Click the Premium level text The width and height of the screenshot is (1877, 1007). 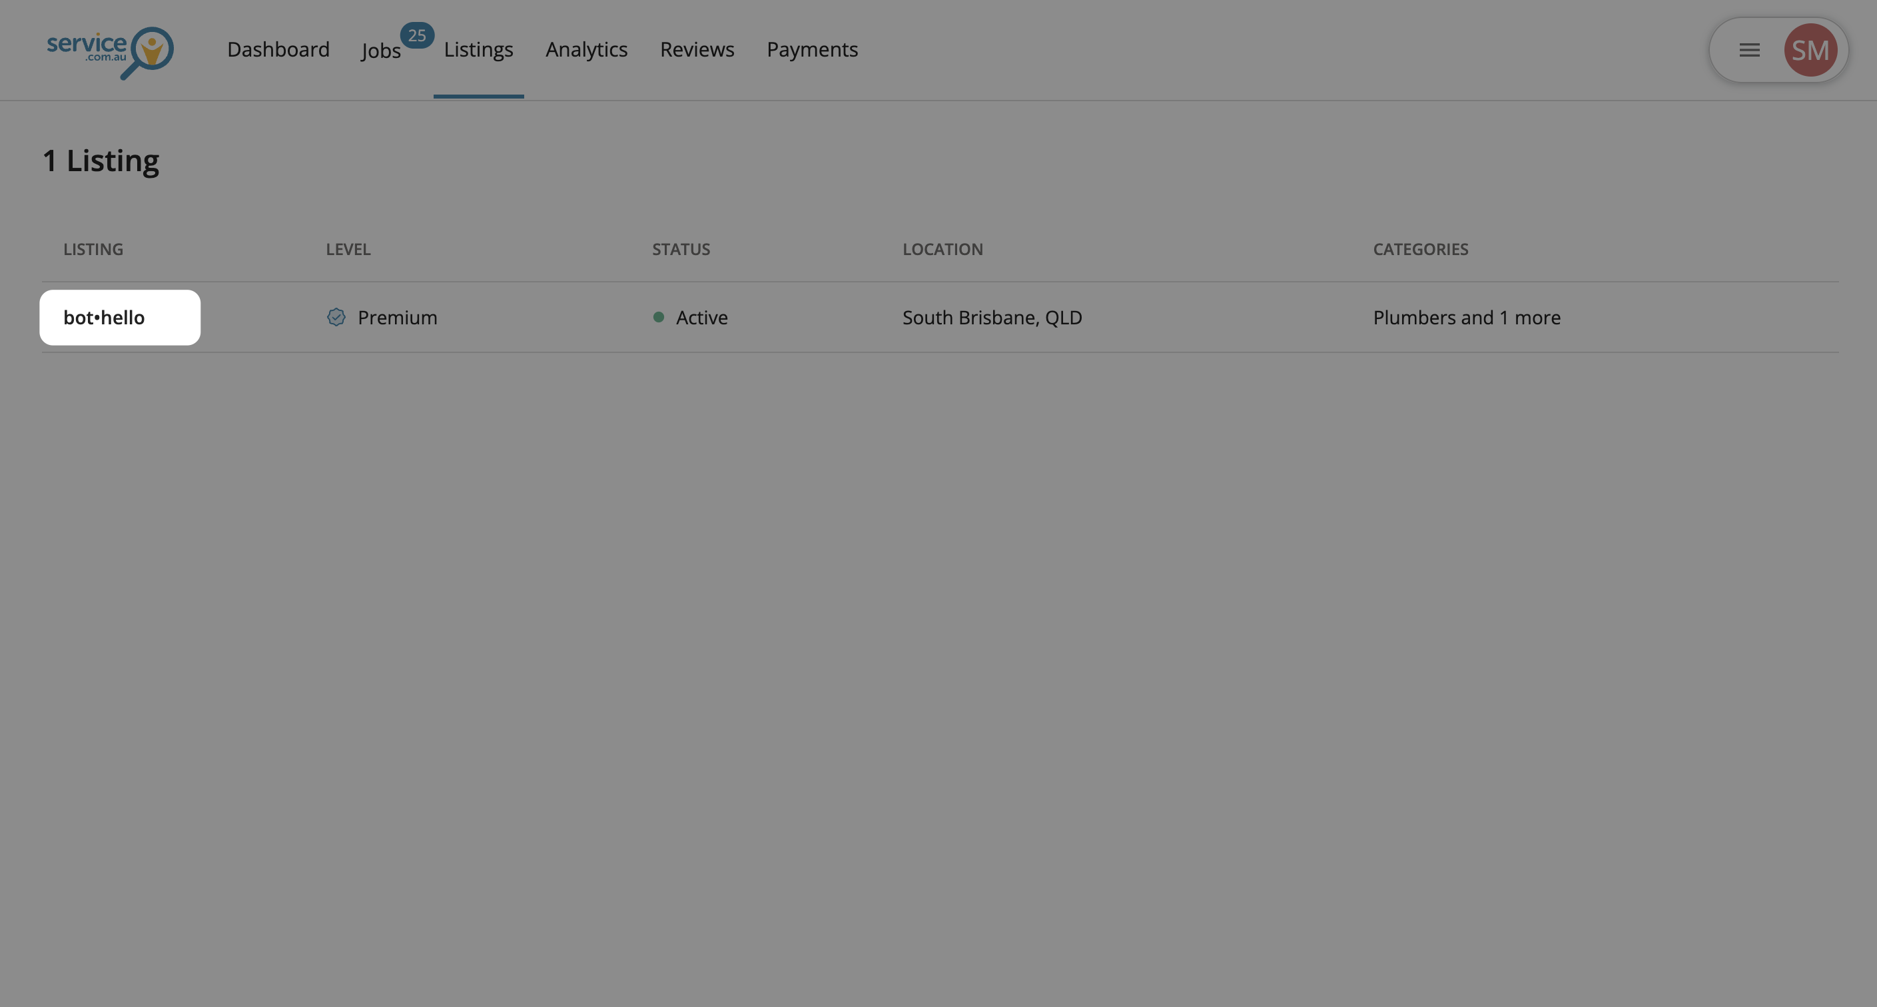[397, 318]
